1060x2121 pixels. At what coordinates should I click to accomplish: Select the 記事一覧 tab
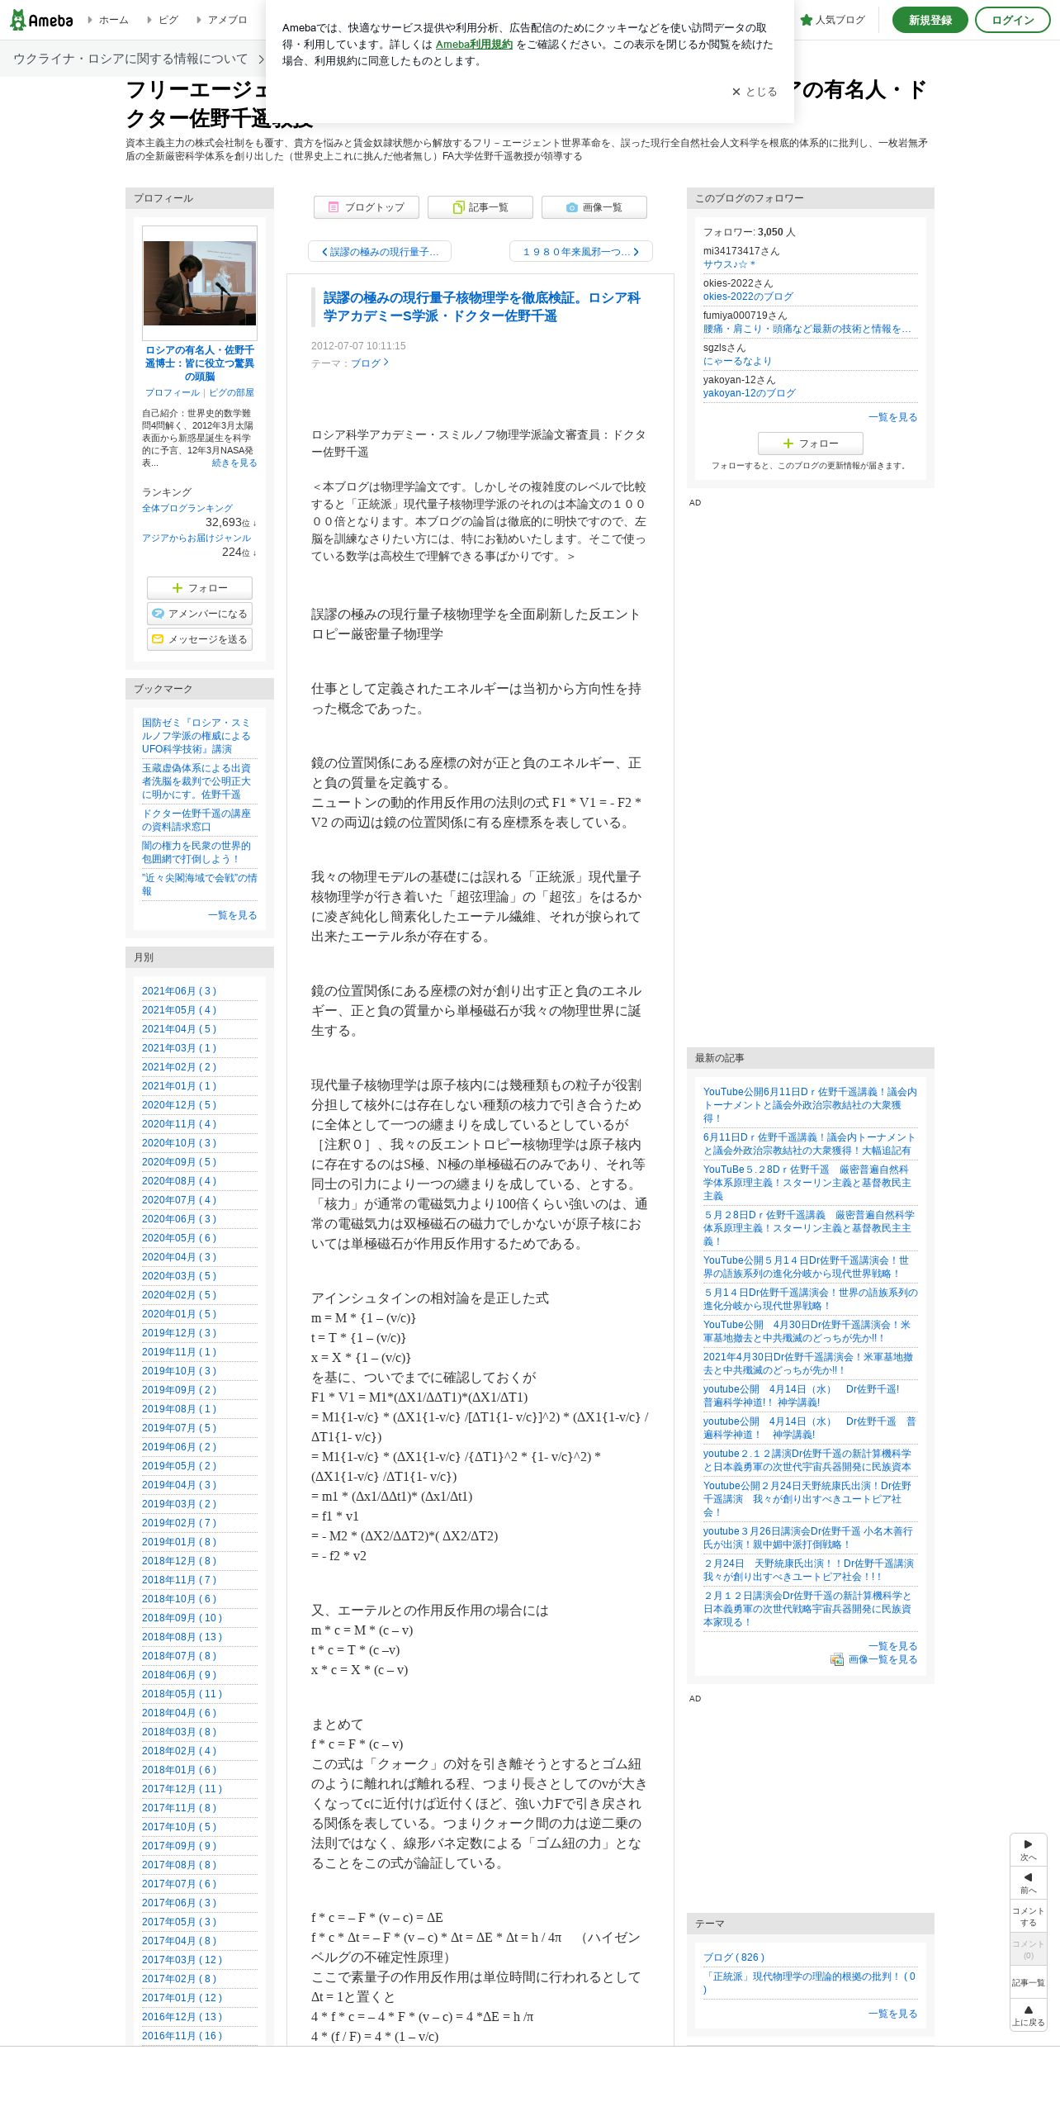(480, 207)
